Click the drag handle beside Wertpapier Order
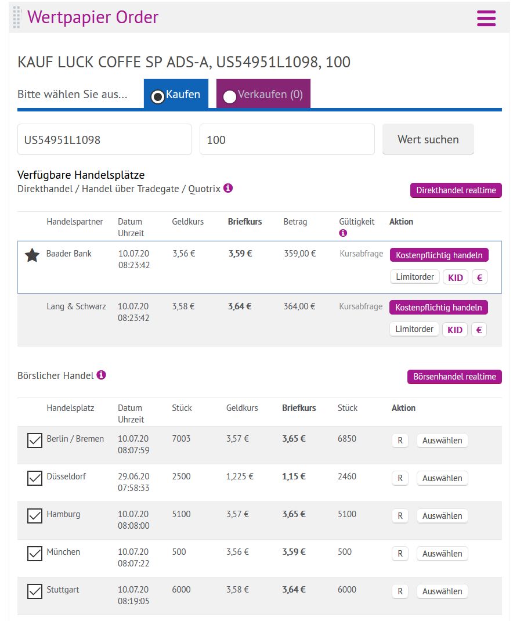The image size is (513, 621). tap(17, 17)
